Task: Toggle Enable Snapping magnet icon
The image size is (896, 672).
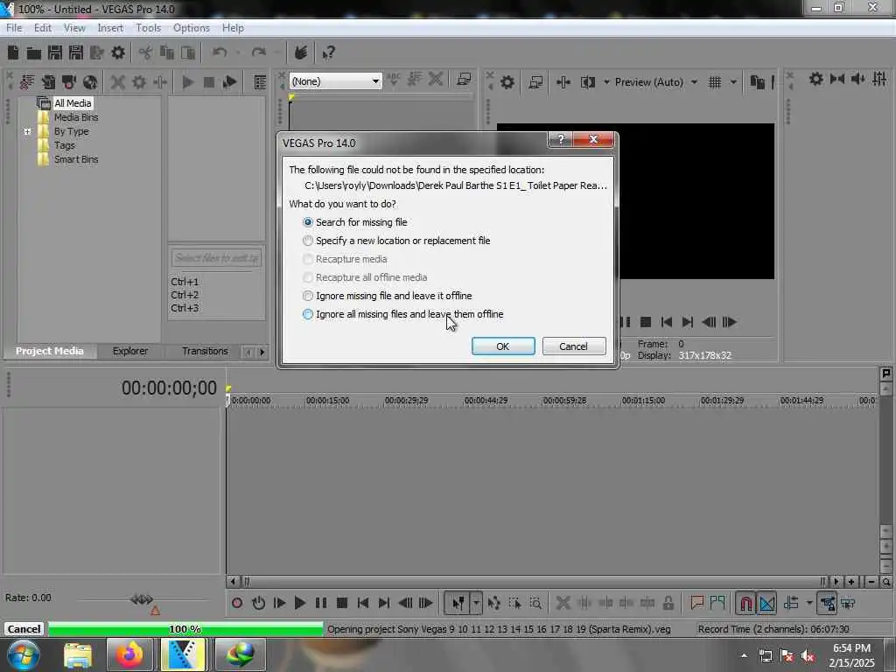Action: (745, 603)
